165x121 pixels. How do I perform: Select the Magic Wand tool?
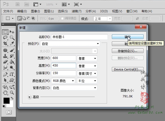point(12,38)
